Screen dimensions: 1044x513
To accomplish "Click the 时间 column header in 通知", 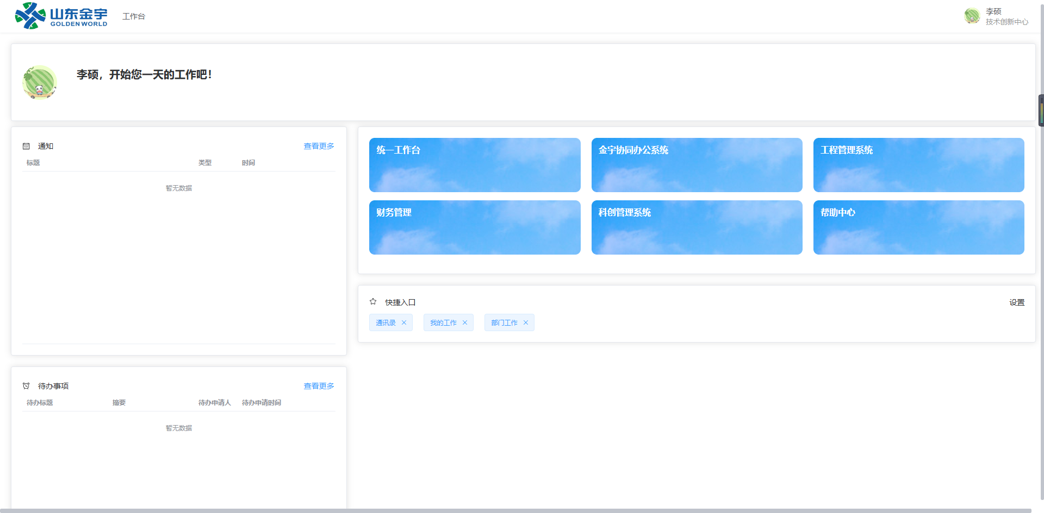I will tap(248, 163).
